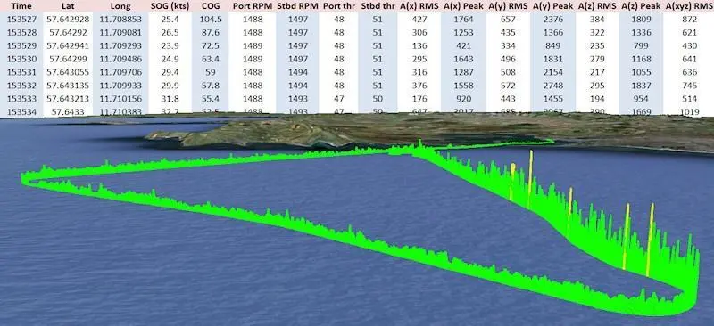This screenshot has width=714, height=326.
Task: Click SOG value 29.4
Action: (x=169, y=72)
